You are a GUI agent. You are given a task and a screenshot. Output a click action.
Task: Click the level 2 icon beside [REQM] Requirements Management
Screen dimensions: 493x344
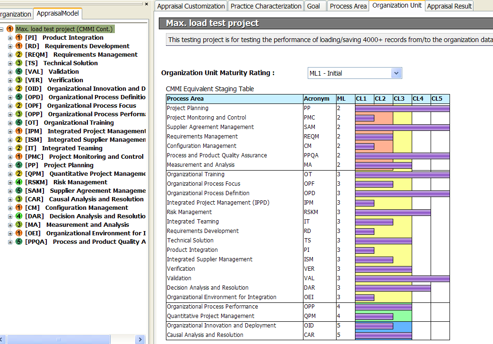[19, 54]
